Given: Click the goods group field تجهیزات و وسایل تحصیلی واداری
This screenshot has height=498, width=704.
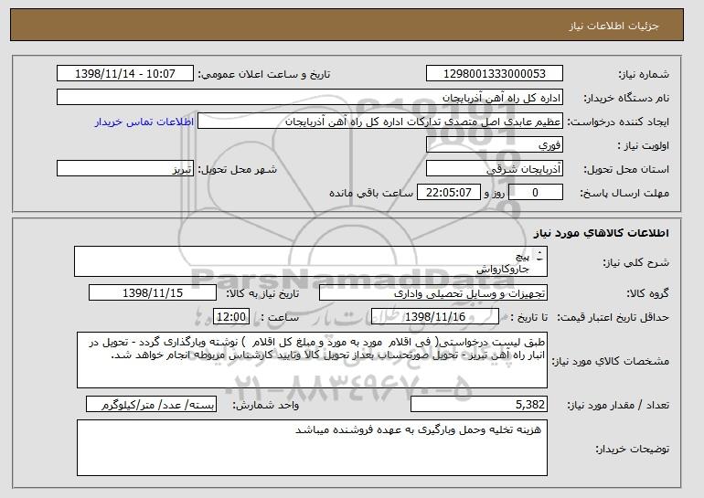Looking at the screenshot, I should click(x=433, y=293).
